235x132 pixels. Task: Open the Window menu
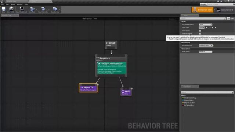(x=19, y=4)
